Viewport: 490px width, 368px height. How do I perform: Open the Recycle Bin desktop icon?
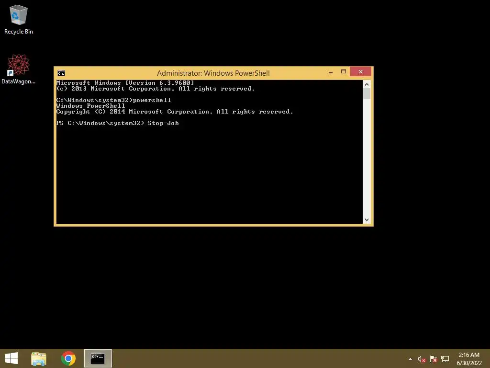[19, 19]
